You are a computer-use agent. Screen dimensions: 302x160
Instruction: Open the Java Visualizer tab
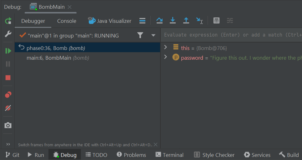pyautogui.click(x=110, y=21)
